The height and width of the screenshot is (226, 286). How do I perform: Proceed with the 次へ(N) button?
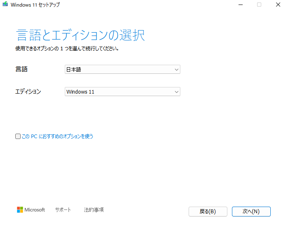[x=251, y=212]
